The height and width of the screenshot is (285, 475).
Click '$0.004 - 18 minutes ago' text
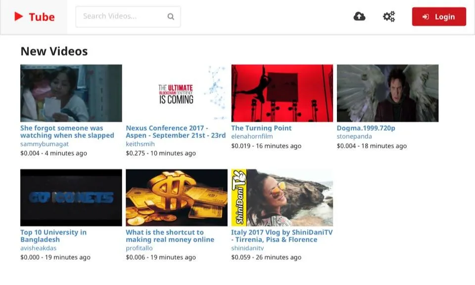(x=372, y=146)
